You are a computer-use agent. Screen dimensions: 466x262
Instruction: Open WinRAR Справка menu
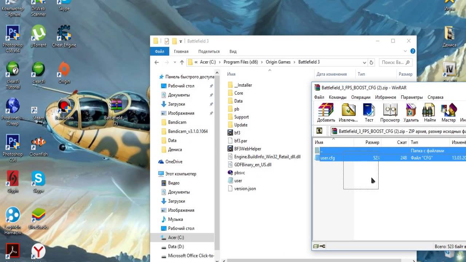click(x=435, y=97)
